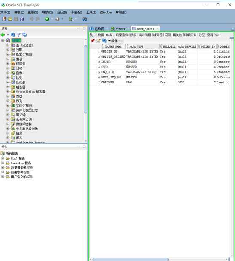Open the Model sub-tab
Image resolution: width=235 pixels, height=261 pixels.
tap(110, 35)
